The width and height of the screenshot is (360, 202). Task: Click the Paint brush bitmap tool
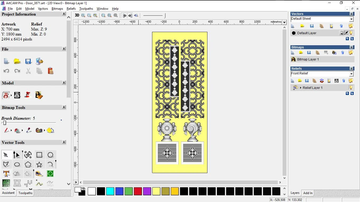[x=6, y=130]
